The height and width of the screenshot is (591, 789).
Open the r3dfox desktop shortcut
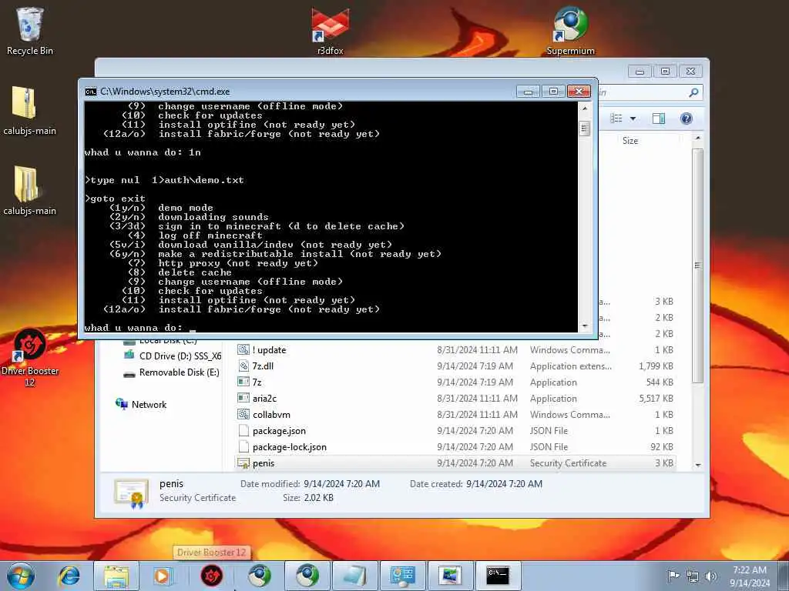330,30
